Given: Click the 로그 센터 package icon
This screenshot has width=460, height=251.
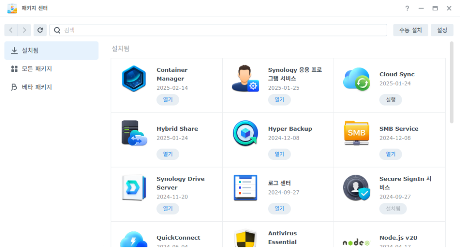Looking at the screenshot, I should [x=245, y=187].
